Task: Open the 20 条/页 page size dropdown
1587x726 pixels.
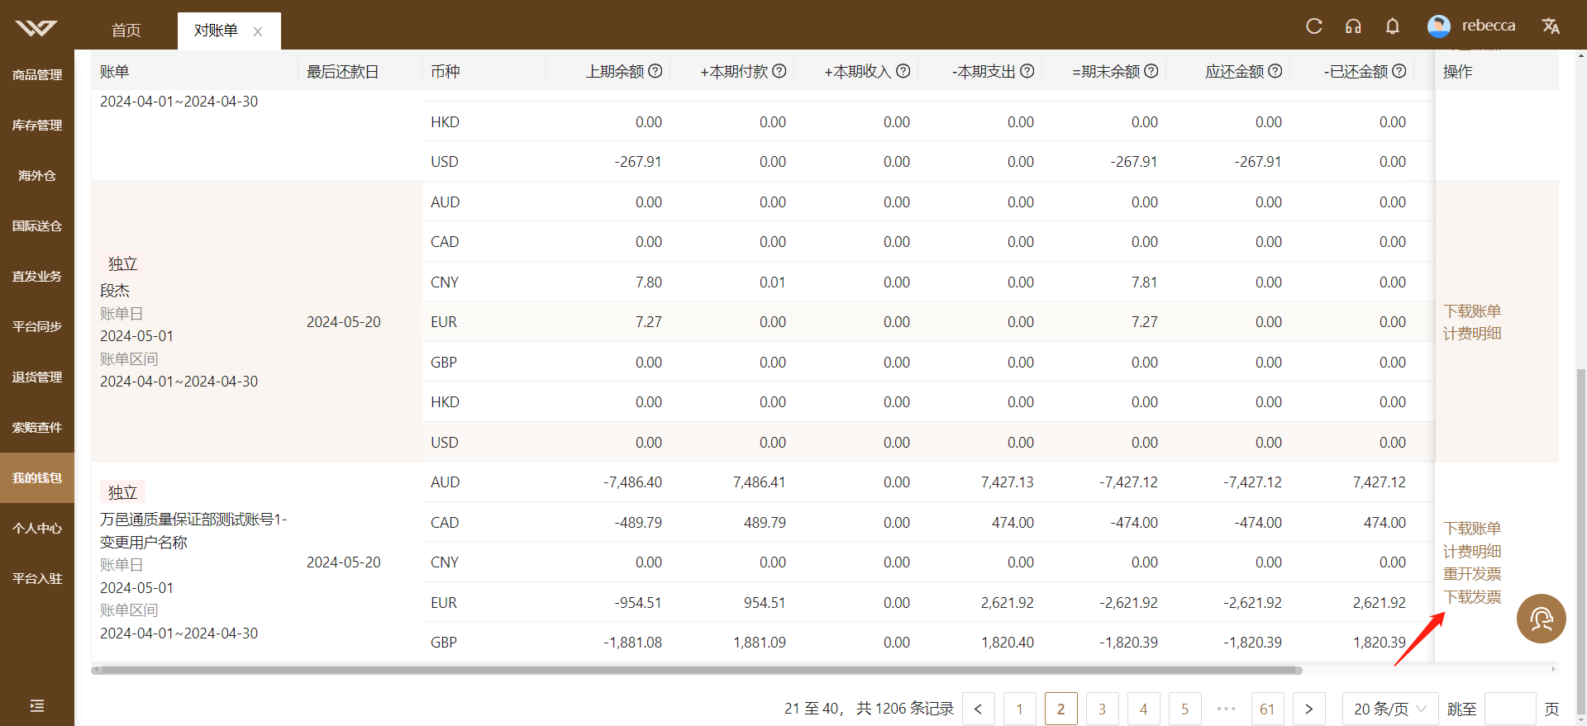Action: (1390, 709)
